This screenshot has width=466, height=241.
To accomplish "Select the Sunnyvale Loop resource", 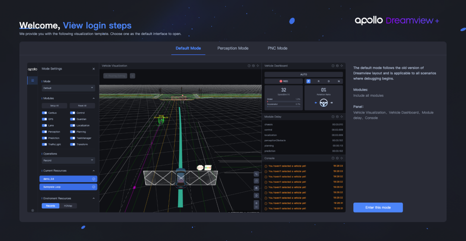I will tap(68, 187).
